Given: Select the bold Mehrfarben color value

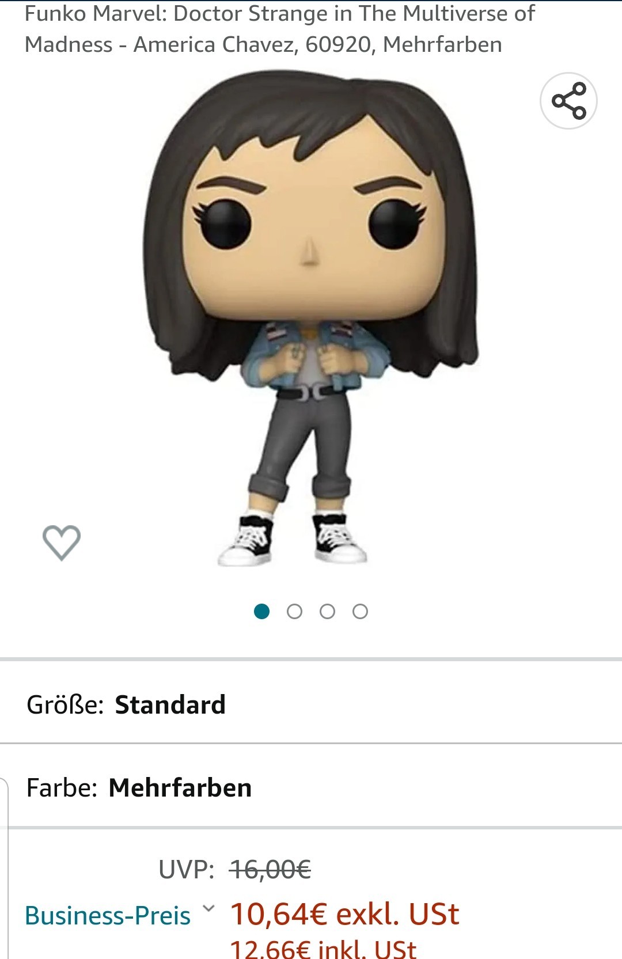Looking at the screenshot, I should (x=180, y=787).
